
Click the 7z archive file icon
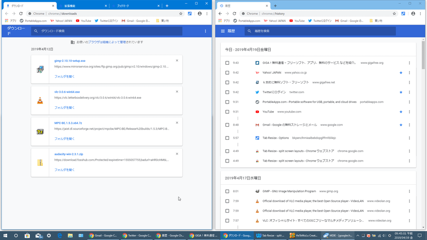tap(40, 132)
